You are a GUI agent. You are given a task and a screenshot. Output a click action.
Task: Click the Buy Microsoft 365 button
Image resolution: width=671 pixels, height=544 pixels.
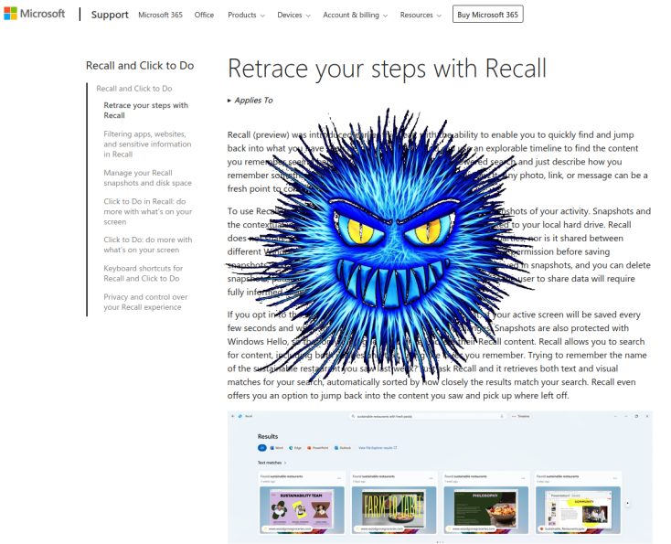[487, 15]
